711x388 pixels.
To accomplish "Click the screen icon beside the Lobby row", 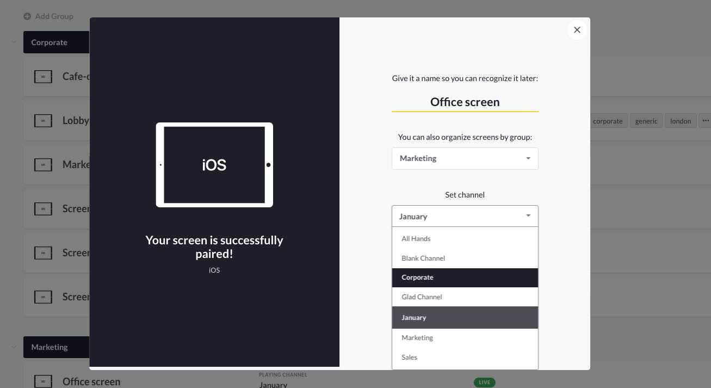I will point(43,120).
